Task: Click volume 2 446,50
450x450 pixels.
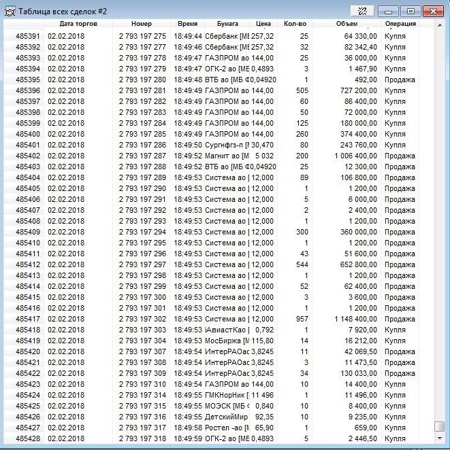Action: pyautogui.click(x=363, y=439)
